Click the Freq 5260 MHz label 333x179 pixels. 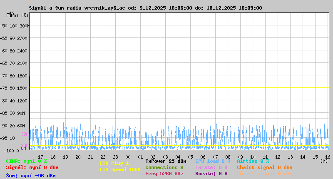tap(164, 174)
